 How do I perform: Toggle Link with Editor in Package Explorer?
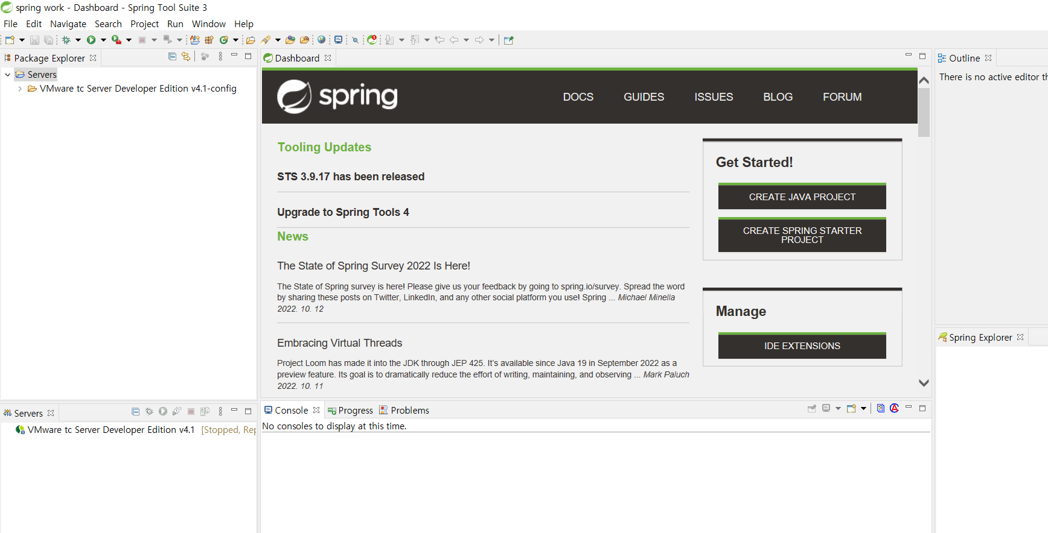(186, 56)
